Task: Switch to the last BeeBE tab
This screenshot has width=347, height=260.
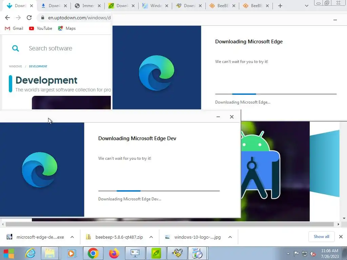Action: tap(256, 6)
